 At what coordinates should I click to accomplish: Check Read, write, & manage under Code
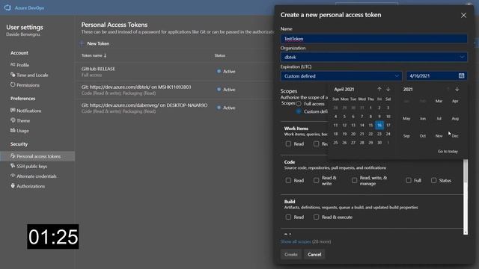[x=354, y=180]
